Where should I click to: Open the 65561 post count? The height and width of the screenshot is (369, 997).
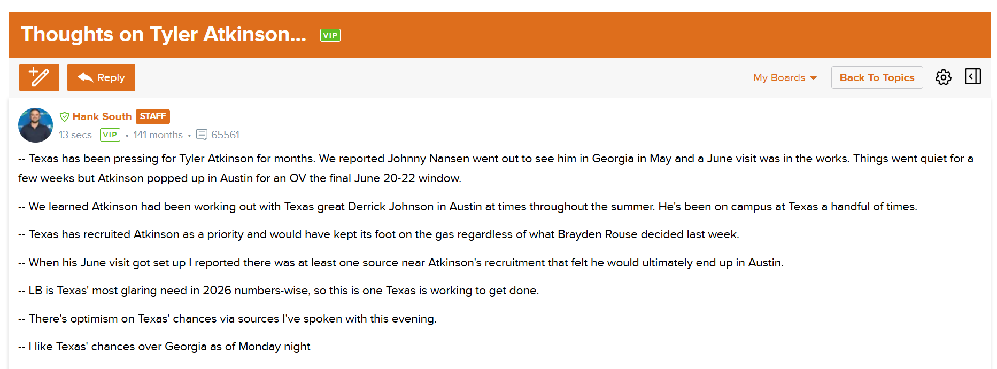225,135
